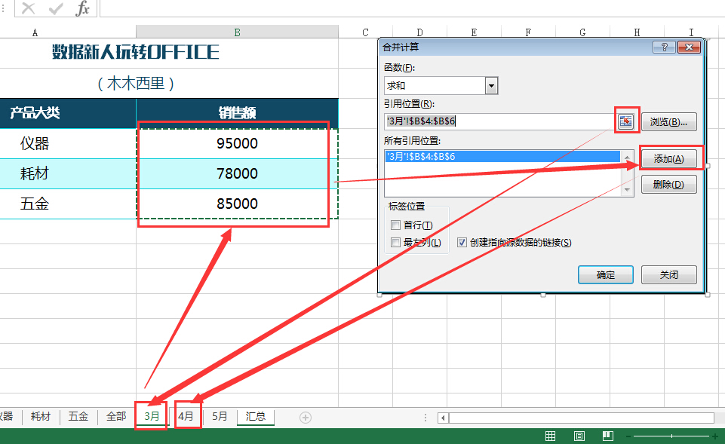
Task: Switch to the 汇总 sheet tab
Action: (x=256, y=416)
